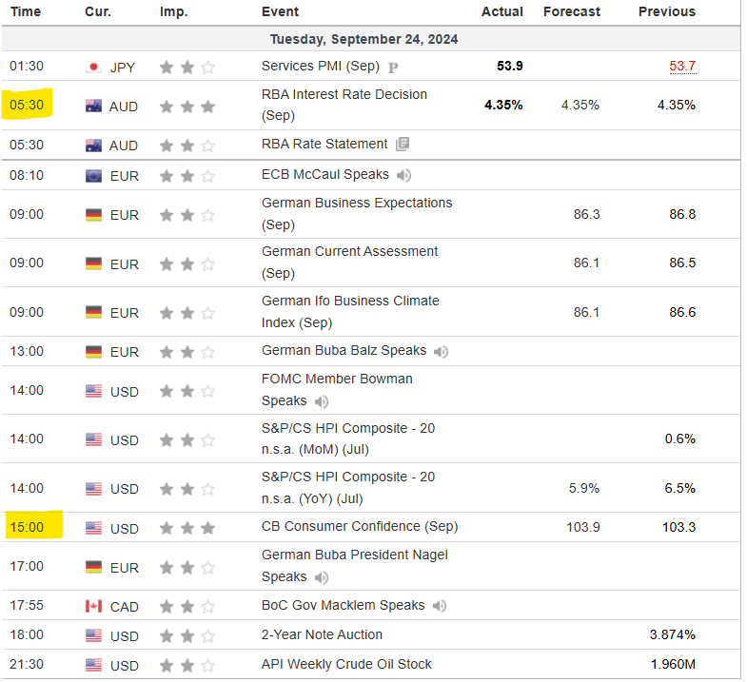
Task: Click speaker icon next to German Buba Balz Speaks
Action: (441, 352)
